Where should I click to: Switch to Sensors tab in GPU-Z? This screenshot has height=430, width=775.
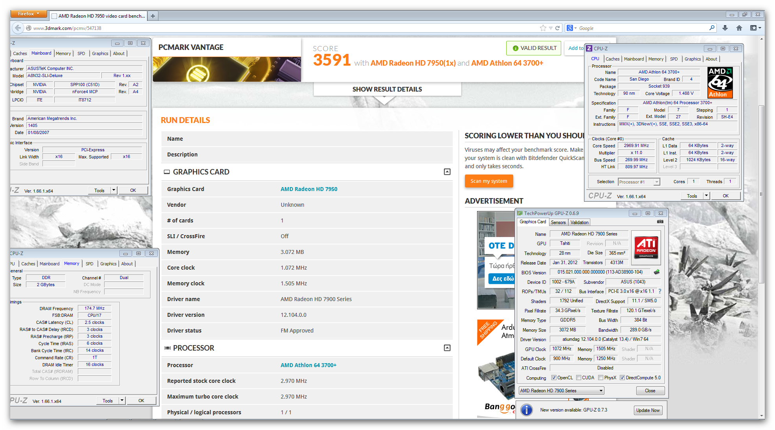tap(558, 222)
